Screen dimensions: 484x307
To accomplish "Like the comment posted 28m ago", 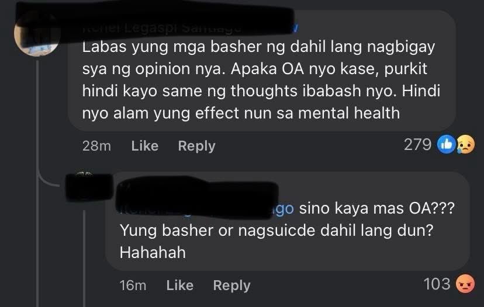I will pos(145,146).
